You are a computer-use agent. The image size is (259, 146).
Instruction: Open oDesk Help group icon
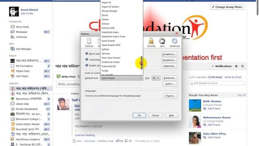pos(13,104)
